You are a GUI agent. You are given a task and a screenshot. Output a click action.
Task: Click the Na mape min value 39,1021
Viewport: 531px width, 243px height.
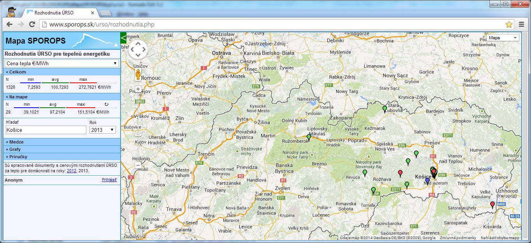[31, 112]
